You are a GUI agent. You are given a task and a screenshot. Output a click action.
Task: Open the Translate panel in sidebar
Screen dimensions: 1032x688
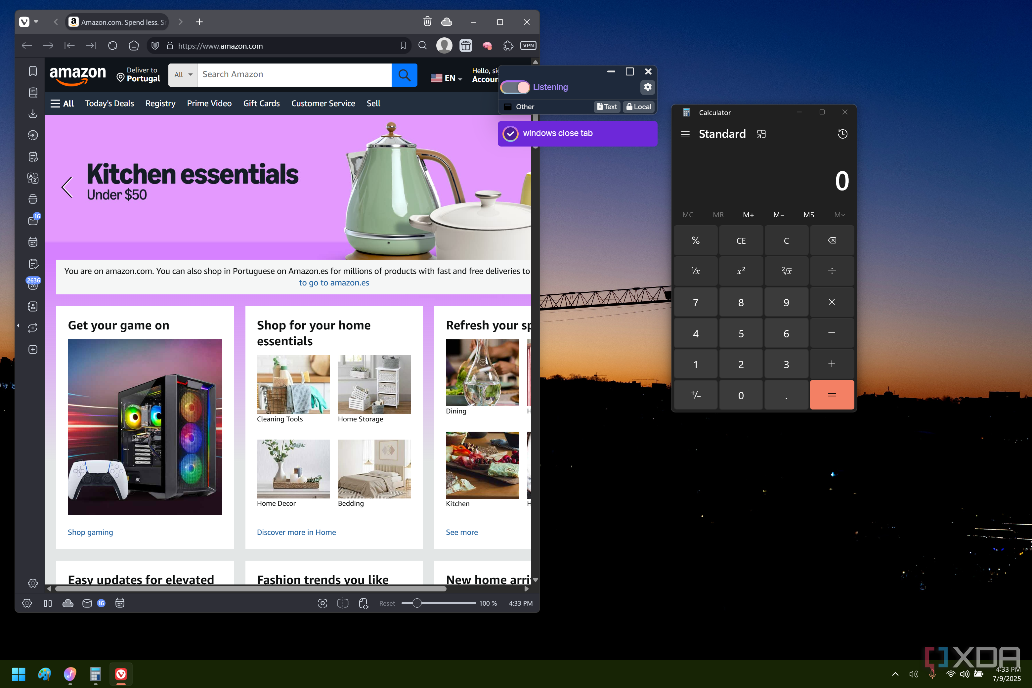pyautogui.click(x=33, y=178)
